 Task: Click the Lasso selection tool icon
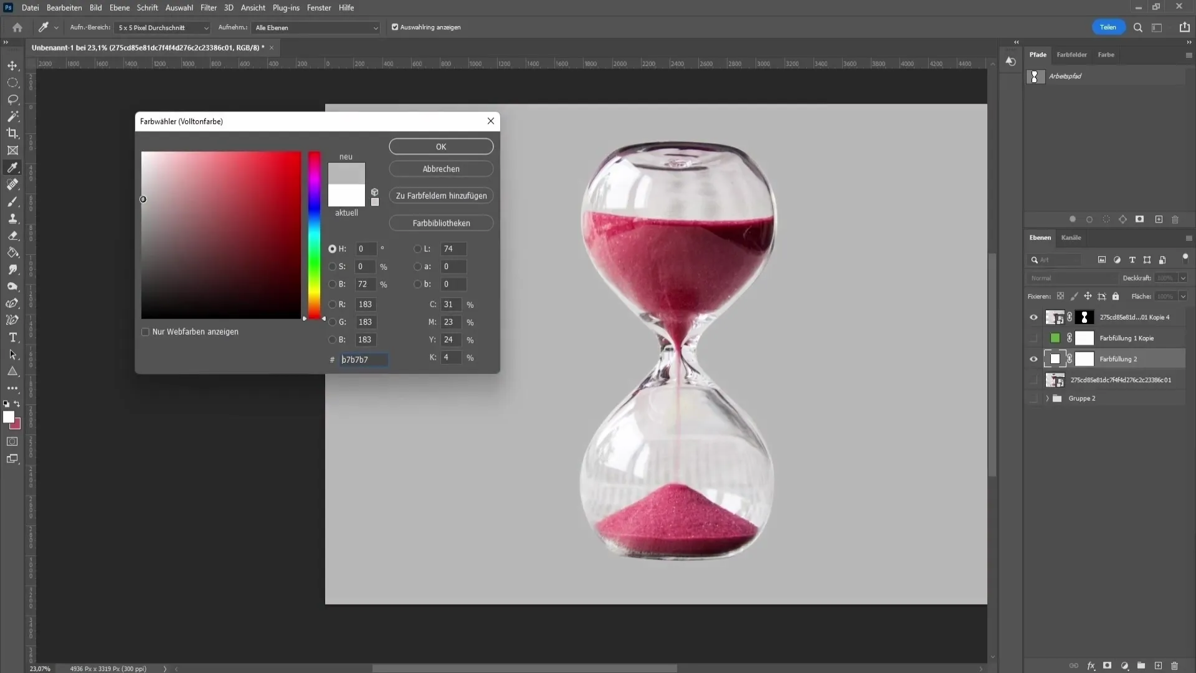click(x=12, y=98)
